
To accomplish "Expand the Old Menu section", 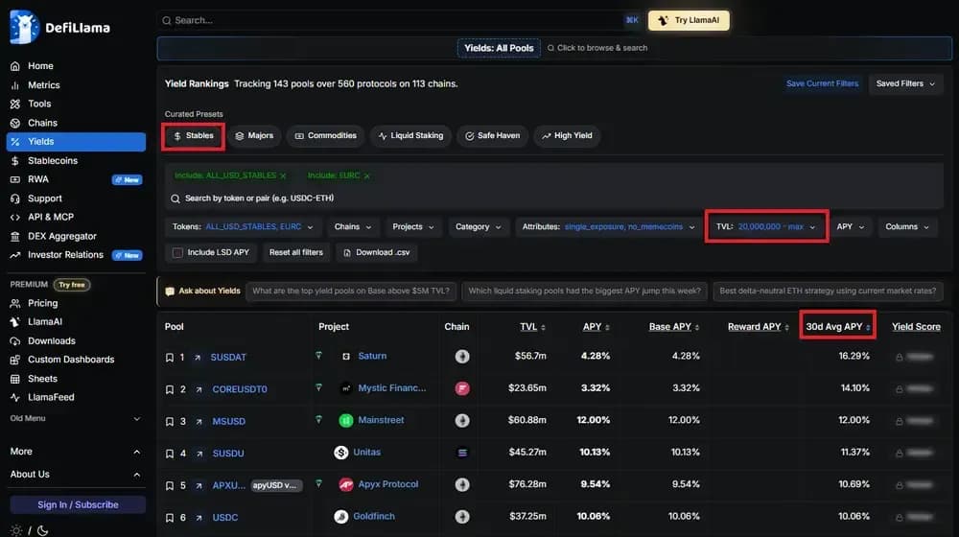I will (75, 418).
